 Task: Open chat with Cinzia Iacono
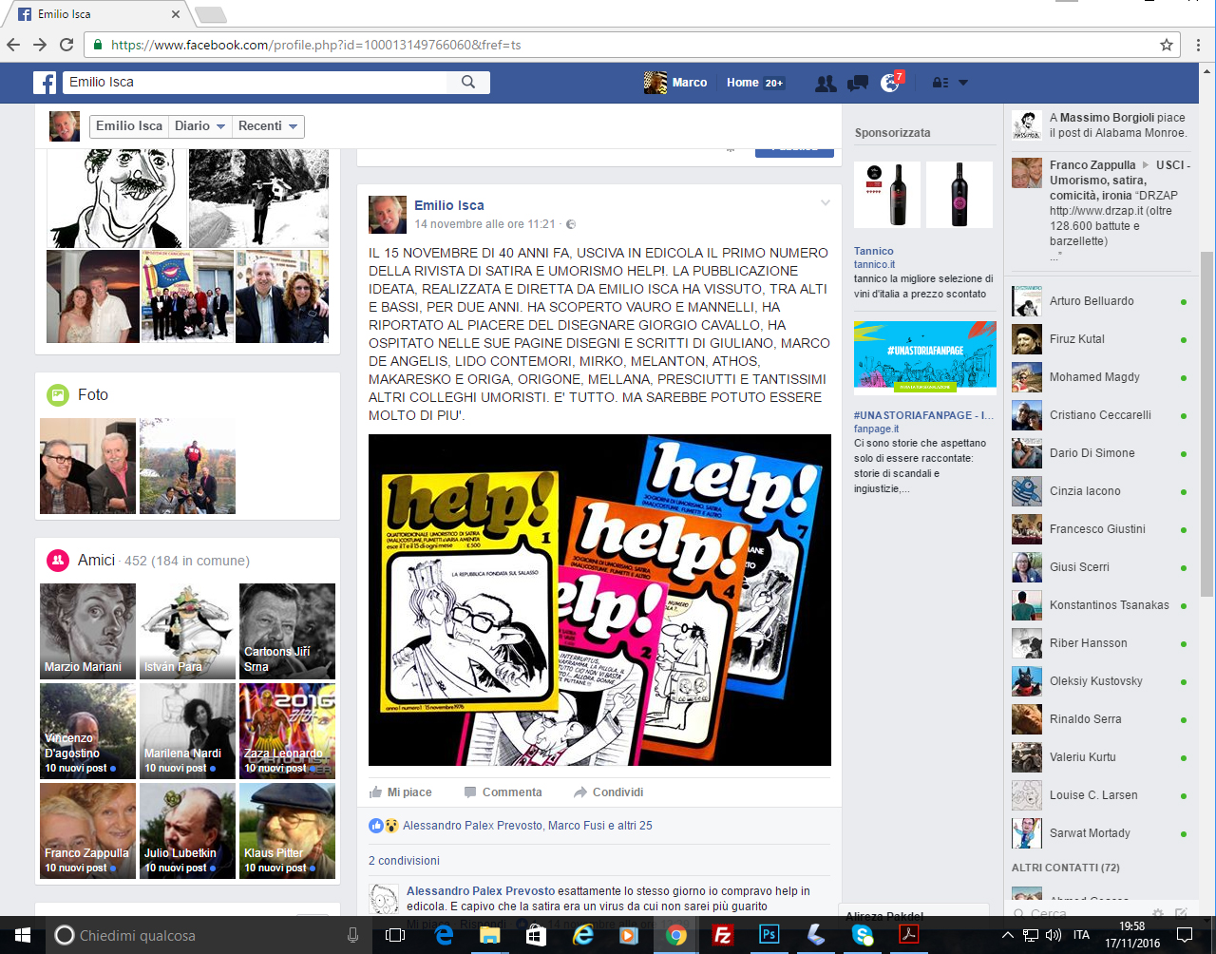[x=1099, y=491]
